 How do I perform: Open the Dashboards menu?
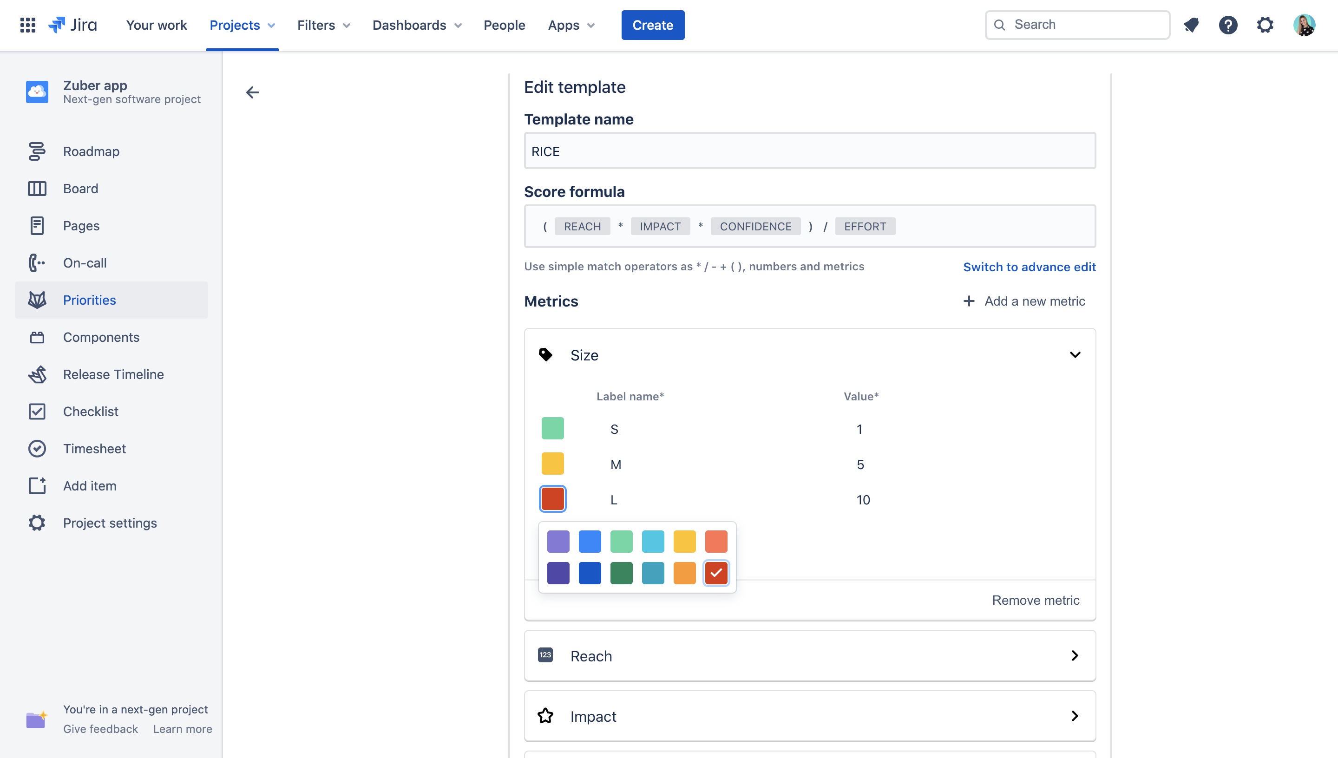416,25
